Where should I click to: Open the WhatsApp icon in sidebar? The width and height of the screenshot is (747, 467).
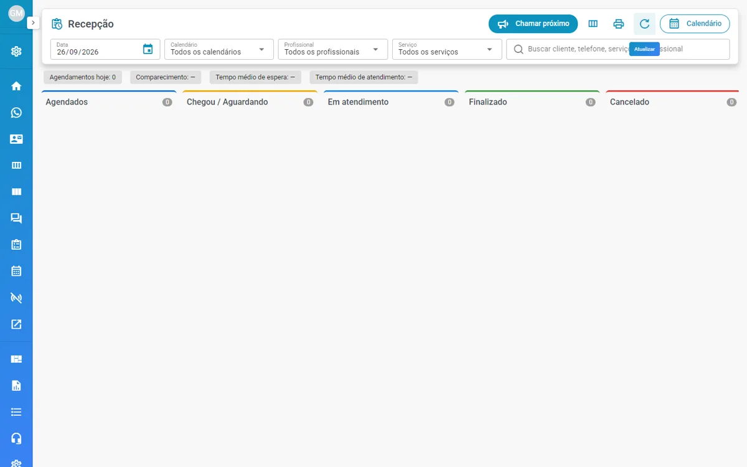(x=16, y=113)
